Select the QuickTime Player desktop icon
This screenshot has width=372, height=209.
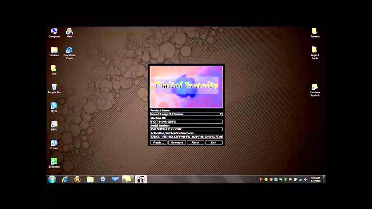pos(69,53)
